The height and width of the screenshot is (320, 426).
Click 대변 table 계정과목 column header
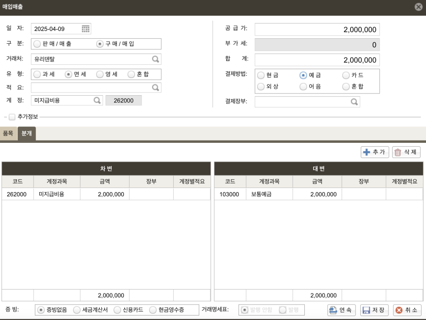coord(269,182)
